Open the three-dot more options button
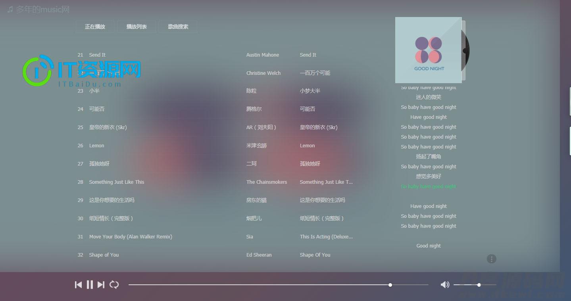571x301 pixels. coord(492,259)
